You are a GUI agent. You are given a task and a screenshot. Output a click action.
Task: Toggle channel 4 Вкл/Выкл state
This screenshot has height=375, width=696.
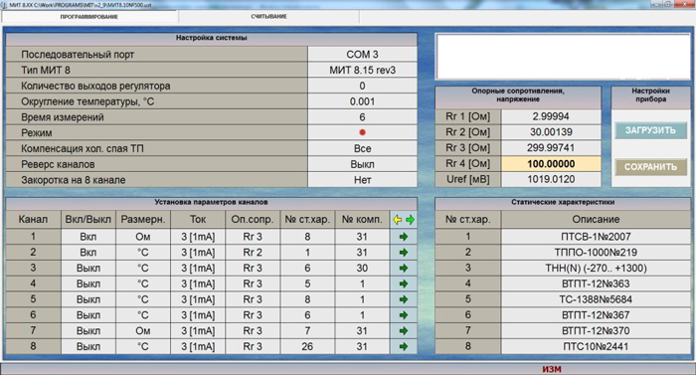coord(87,283)
